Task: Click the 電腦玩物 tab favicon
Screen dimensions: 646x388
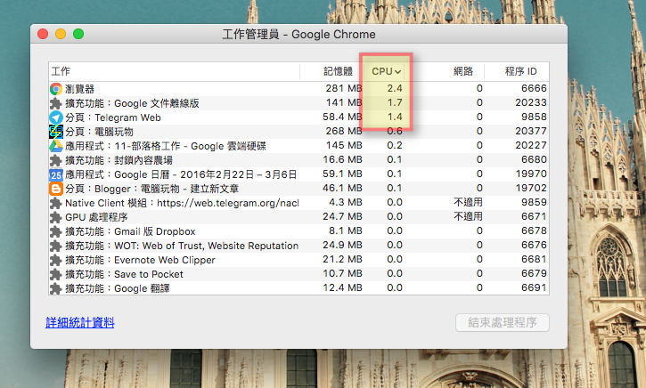Action: (55, 132)
